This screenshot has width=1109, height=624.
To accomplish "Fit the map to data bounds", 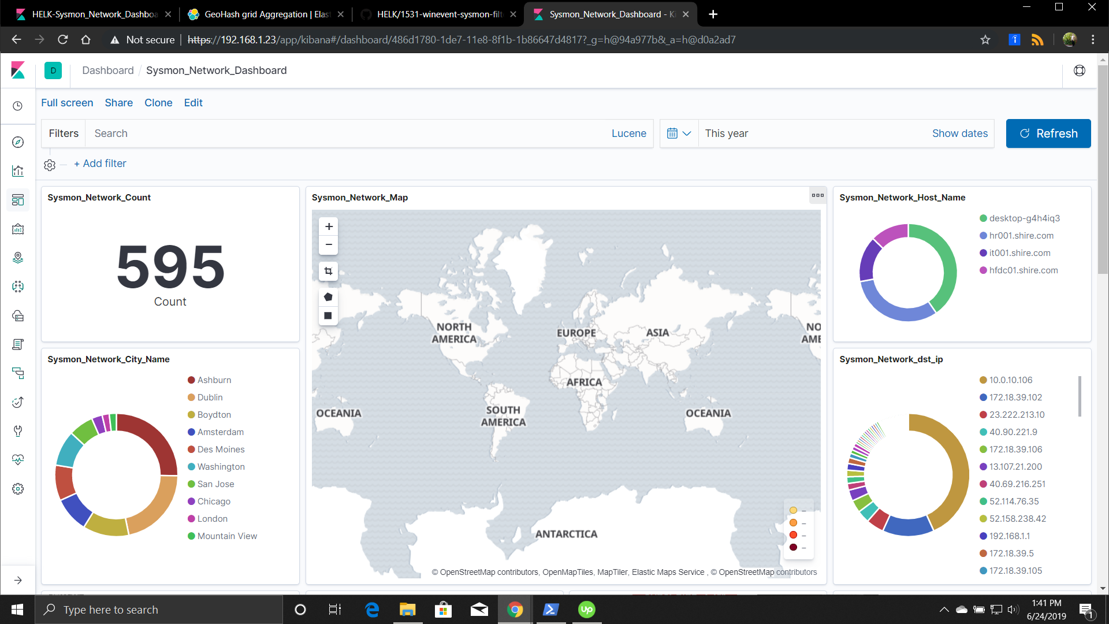I will click(328, 271).
